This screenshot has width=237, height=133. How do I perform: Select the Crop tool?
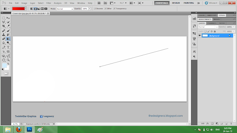4,26
